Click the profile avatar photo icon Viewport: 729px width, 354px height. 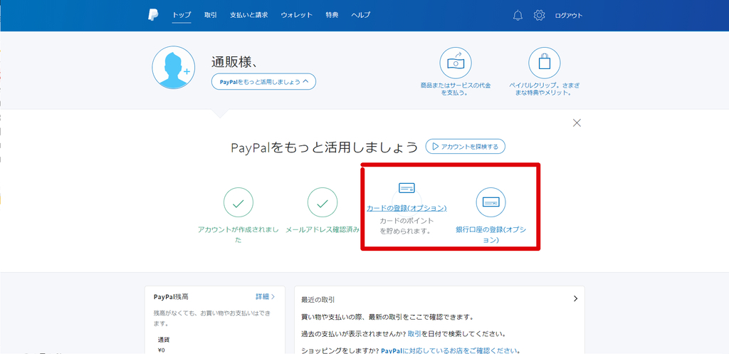pyautogui.click(x=174, y=68)
